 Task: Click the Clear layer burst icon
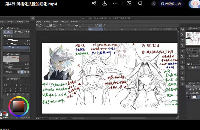coord(69,25)
